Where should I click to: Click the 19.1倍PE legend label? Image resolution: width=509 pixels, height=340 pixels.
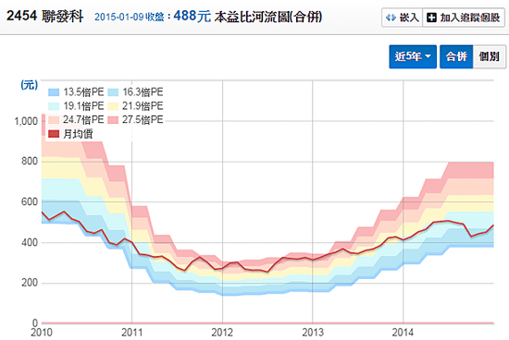83,106
